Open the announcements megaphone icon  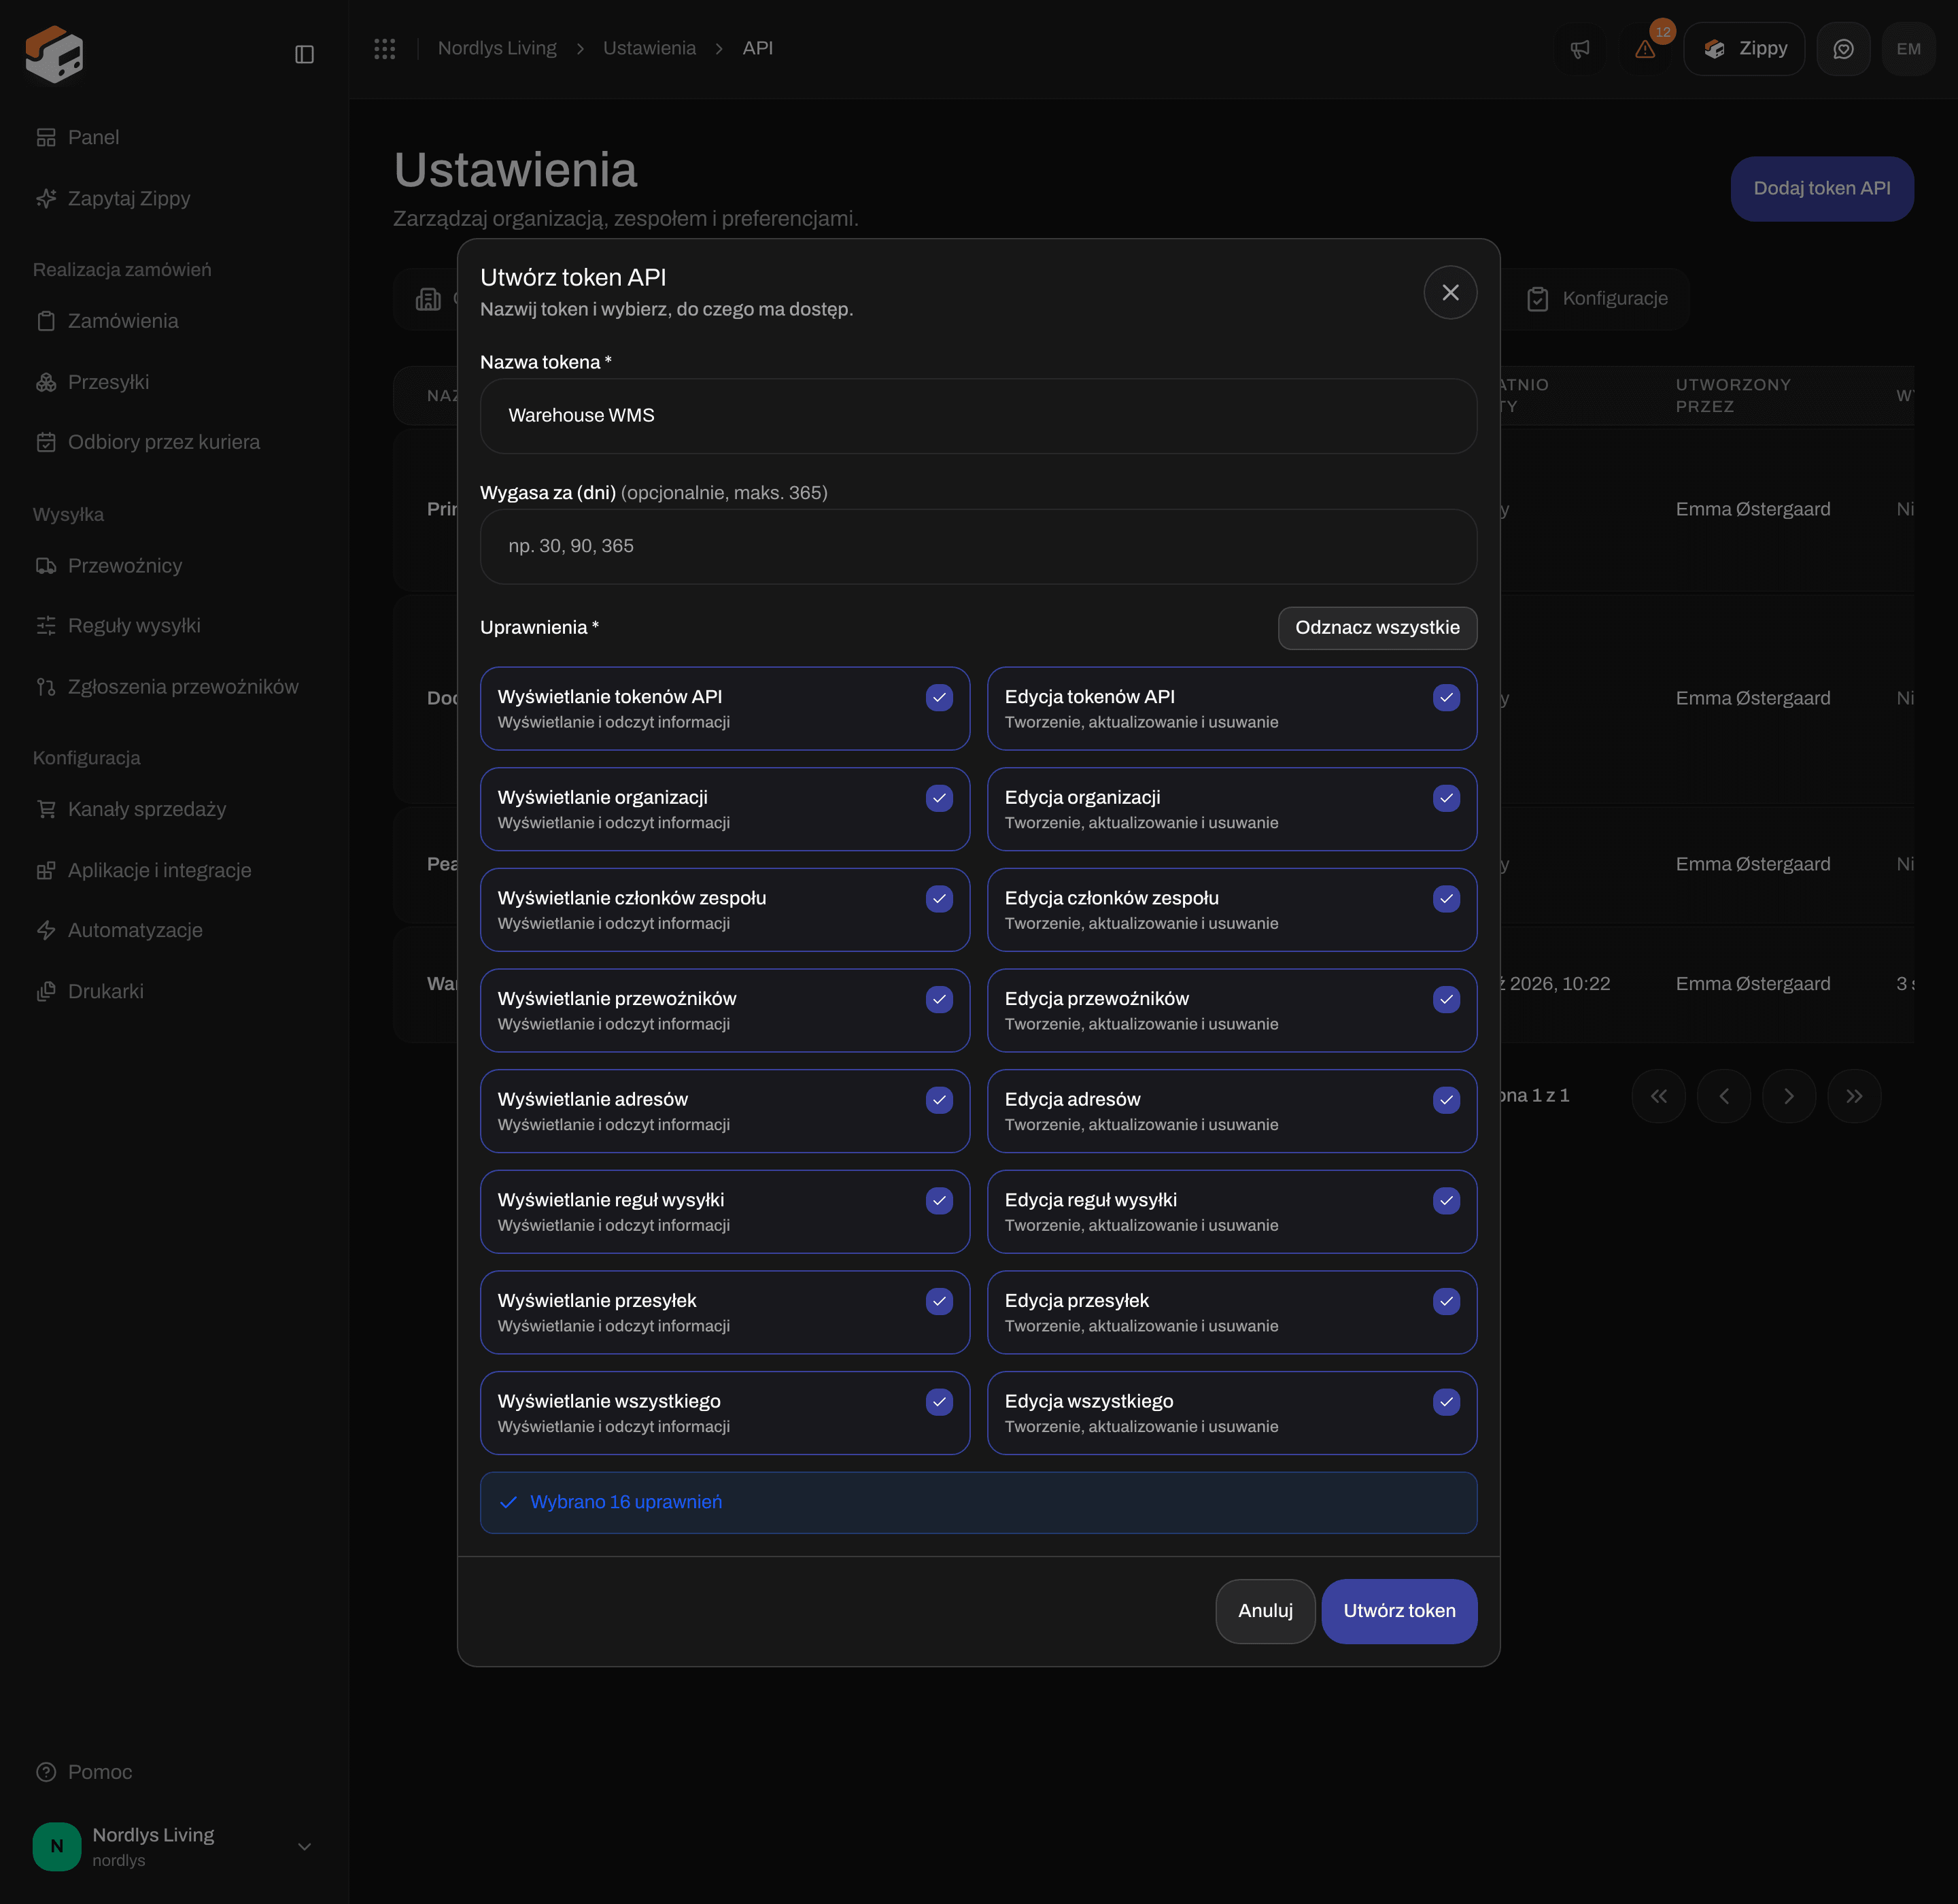pyautogui.click(x=1580, y=49)
